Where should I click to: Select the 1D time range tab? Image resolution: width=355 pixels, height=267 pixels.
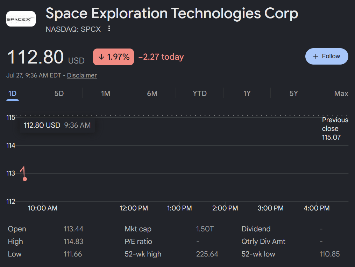[13, 94]
